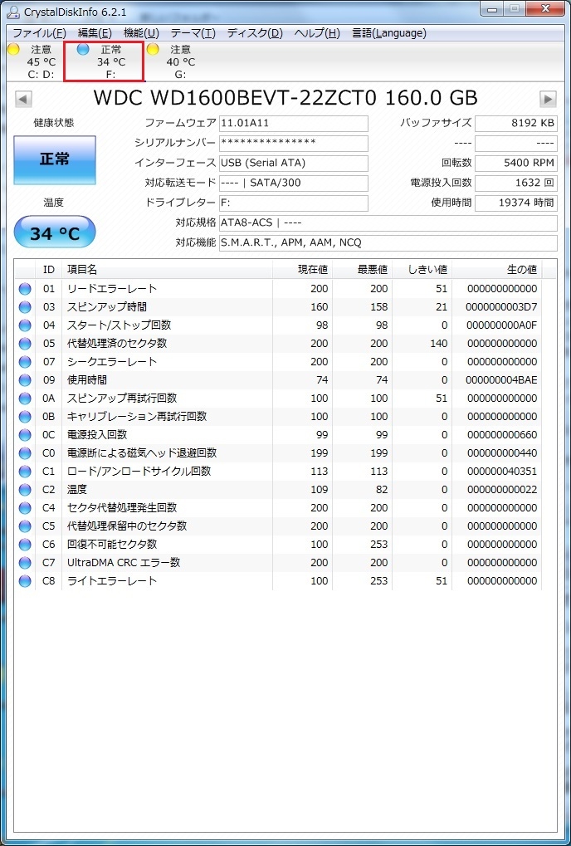Screen dimensions: 571x846
Task: Close the CrystalDiskInfo window
Action: (546, 8)
